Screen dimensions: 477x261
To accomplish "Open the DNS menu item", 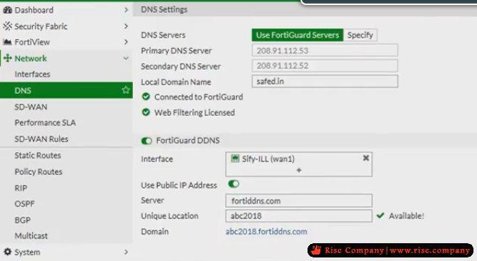I will click(66, 90).
